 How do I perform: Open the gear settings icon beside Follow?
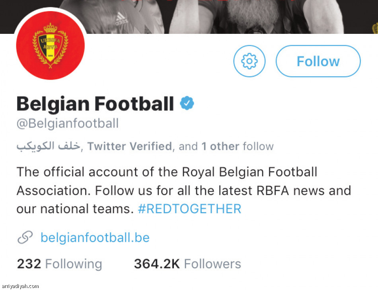pos(249,61)
